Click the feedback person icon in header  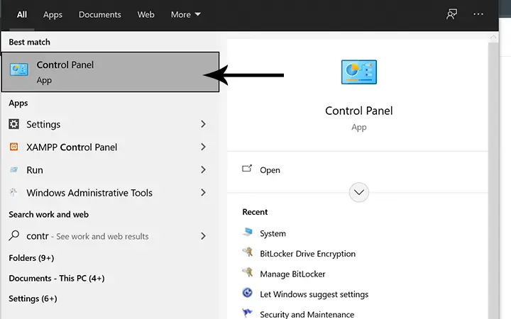[451, 14]
